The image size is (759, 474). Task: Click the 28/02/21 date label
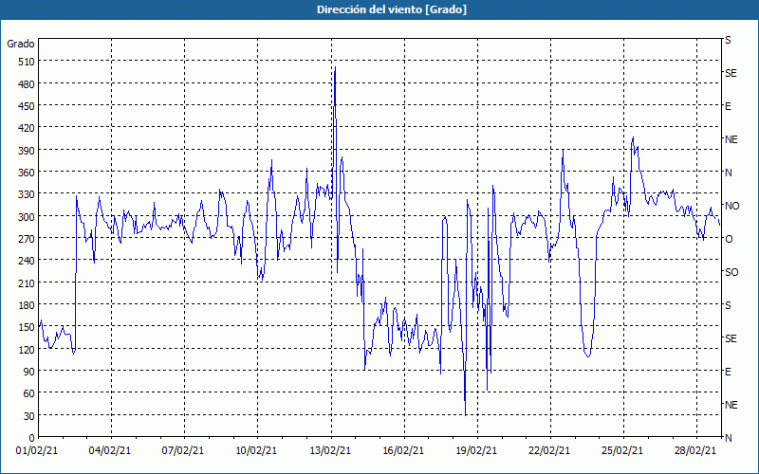click(x=695, y=451)
